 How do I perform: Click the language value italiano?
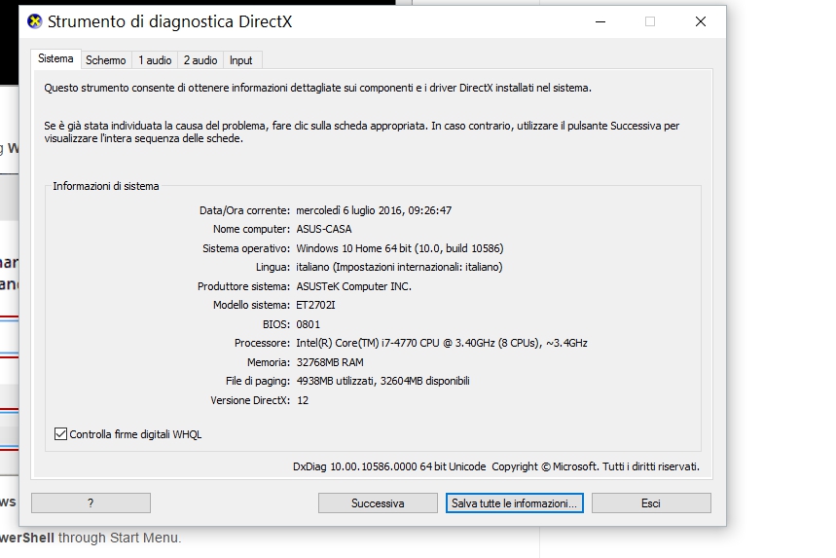[x=399, y=267]
